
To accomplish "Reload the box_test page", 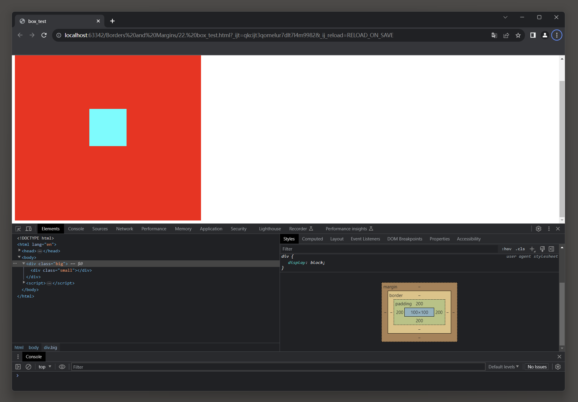I will click(x=44, y=35).
